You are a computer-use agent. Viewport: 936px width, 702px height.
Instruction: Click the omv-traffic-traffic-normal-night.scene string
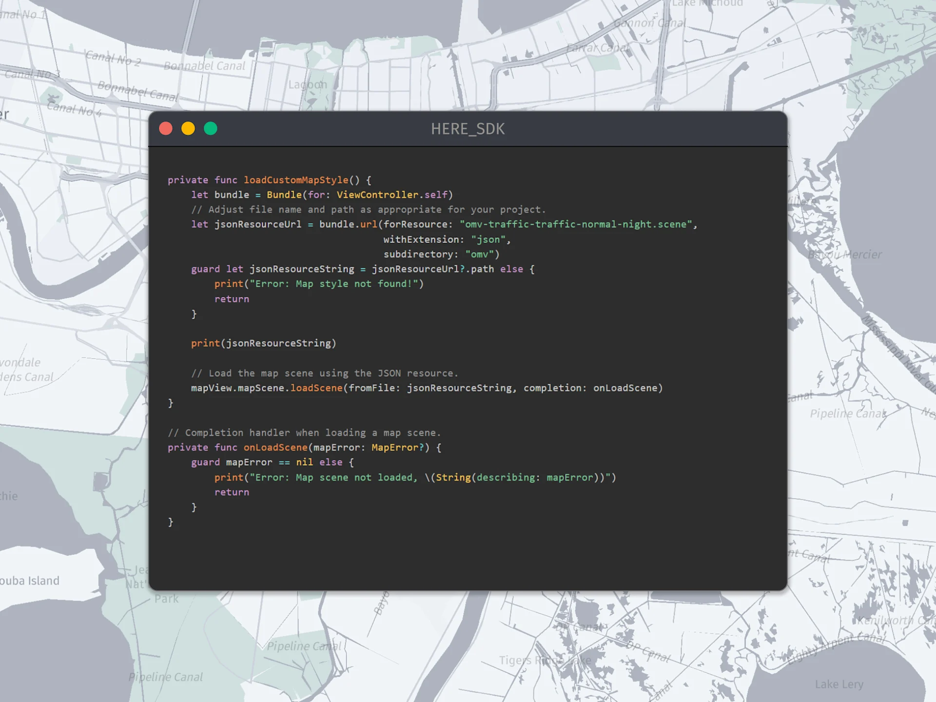tap(576, 224)
